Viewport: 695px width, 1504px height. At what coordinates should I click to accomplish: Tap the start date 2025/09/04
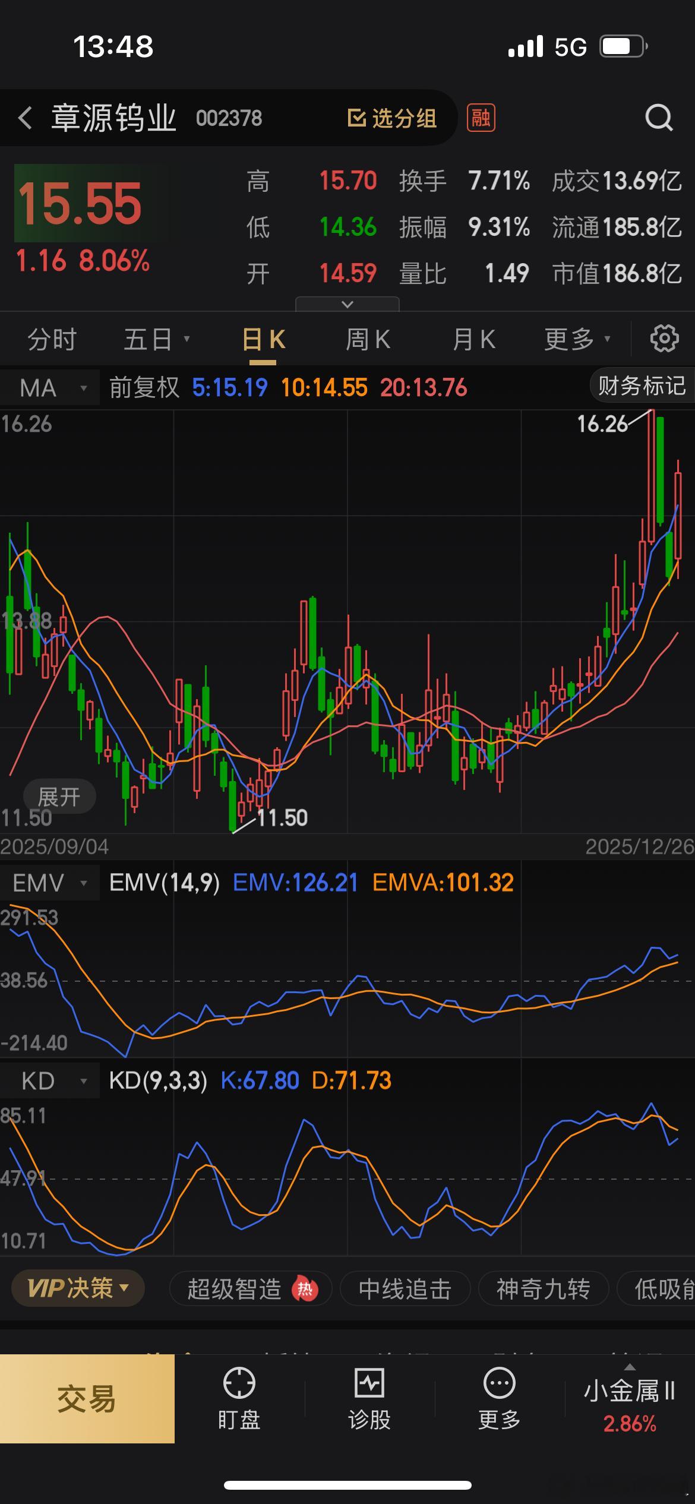55,846
